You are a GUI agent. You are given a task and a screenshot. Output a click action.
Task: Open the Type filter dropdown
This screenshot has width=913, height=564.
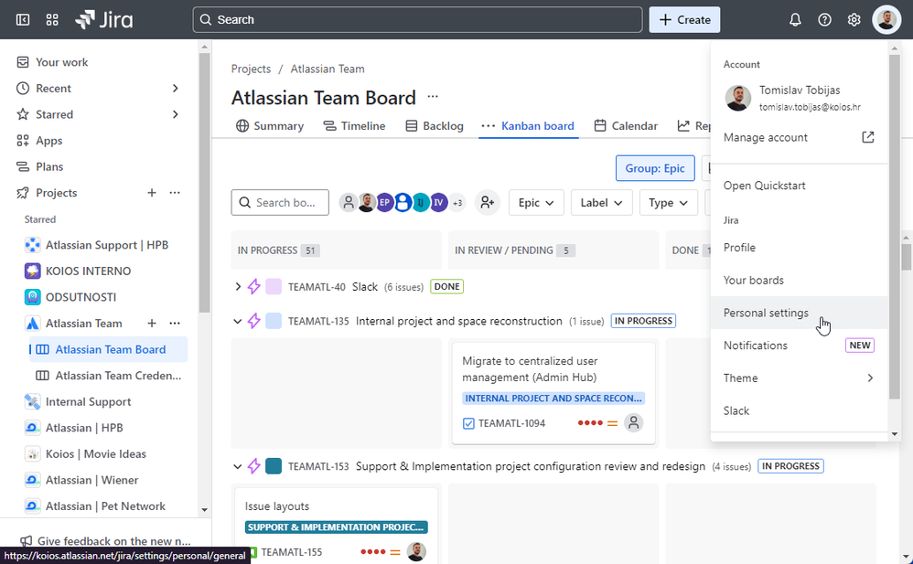669,203
